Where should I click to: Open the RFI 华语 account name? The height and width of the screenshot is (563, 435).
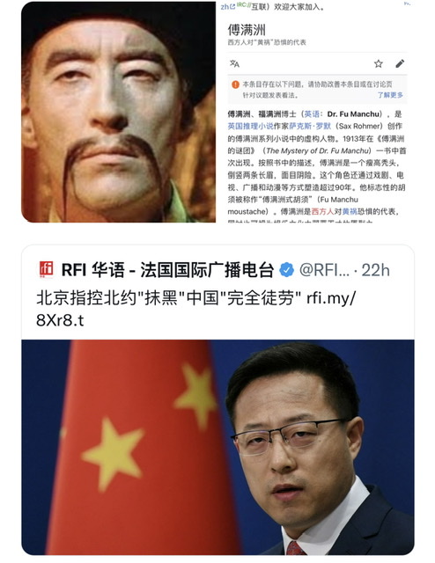[168, 270]
